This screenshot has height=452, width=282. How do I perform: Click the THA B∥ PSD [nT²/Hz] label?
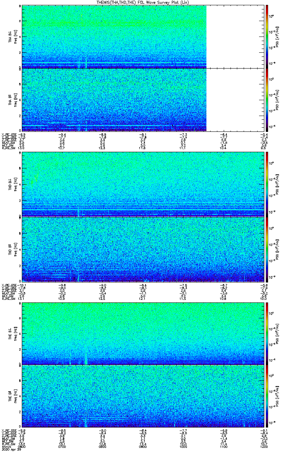(x=277, y=99)
